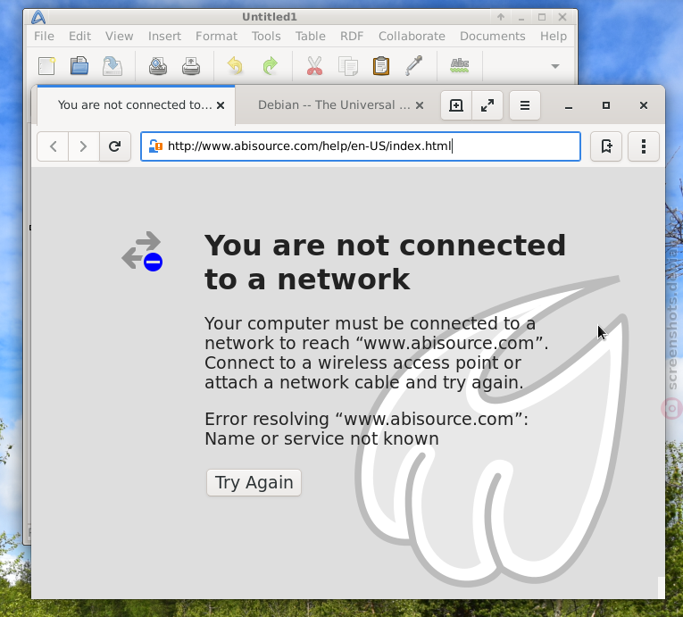Click the Try Again button
This screenshot has height=617, width=683.
254,482
